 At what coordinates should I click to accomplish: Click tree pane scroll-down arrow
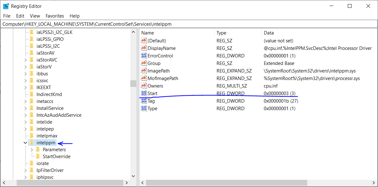(133, 177)
